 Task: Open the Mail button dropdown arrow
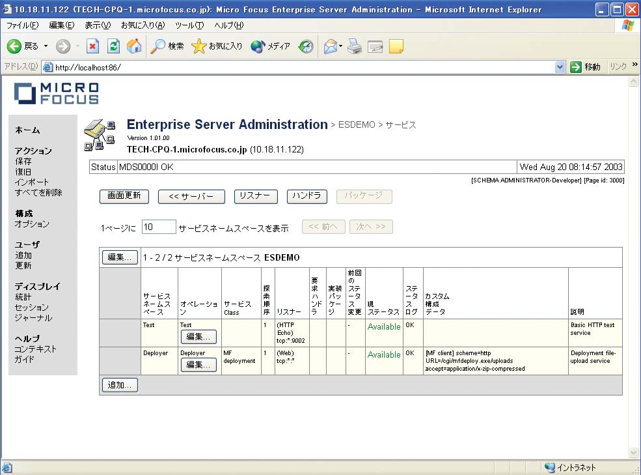coord(340,46)
